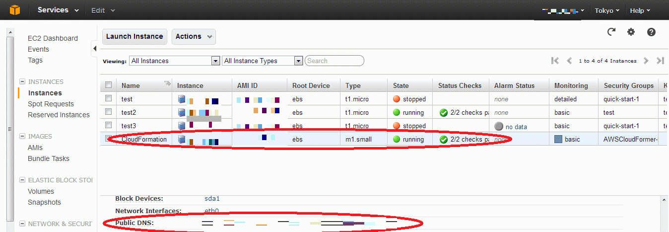Click the left sidebar vertical scrollbar
The height and width of the screenshot is (232, 669).
pyautogui.click(x=9, y=129)
